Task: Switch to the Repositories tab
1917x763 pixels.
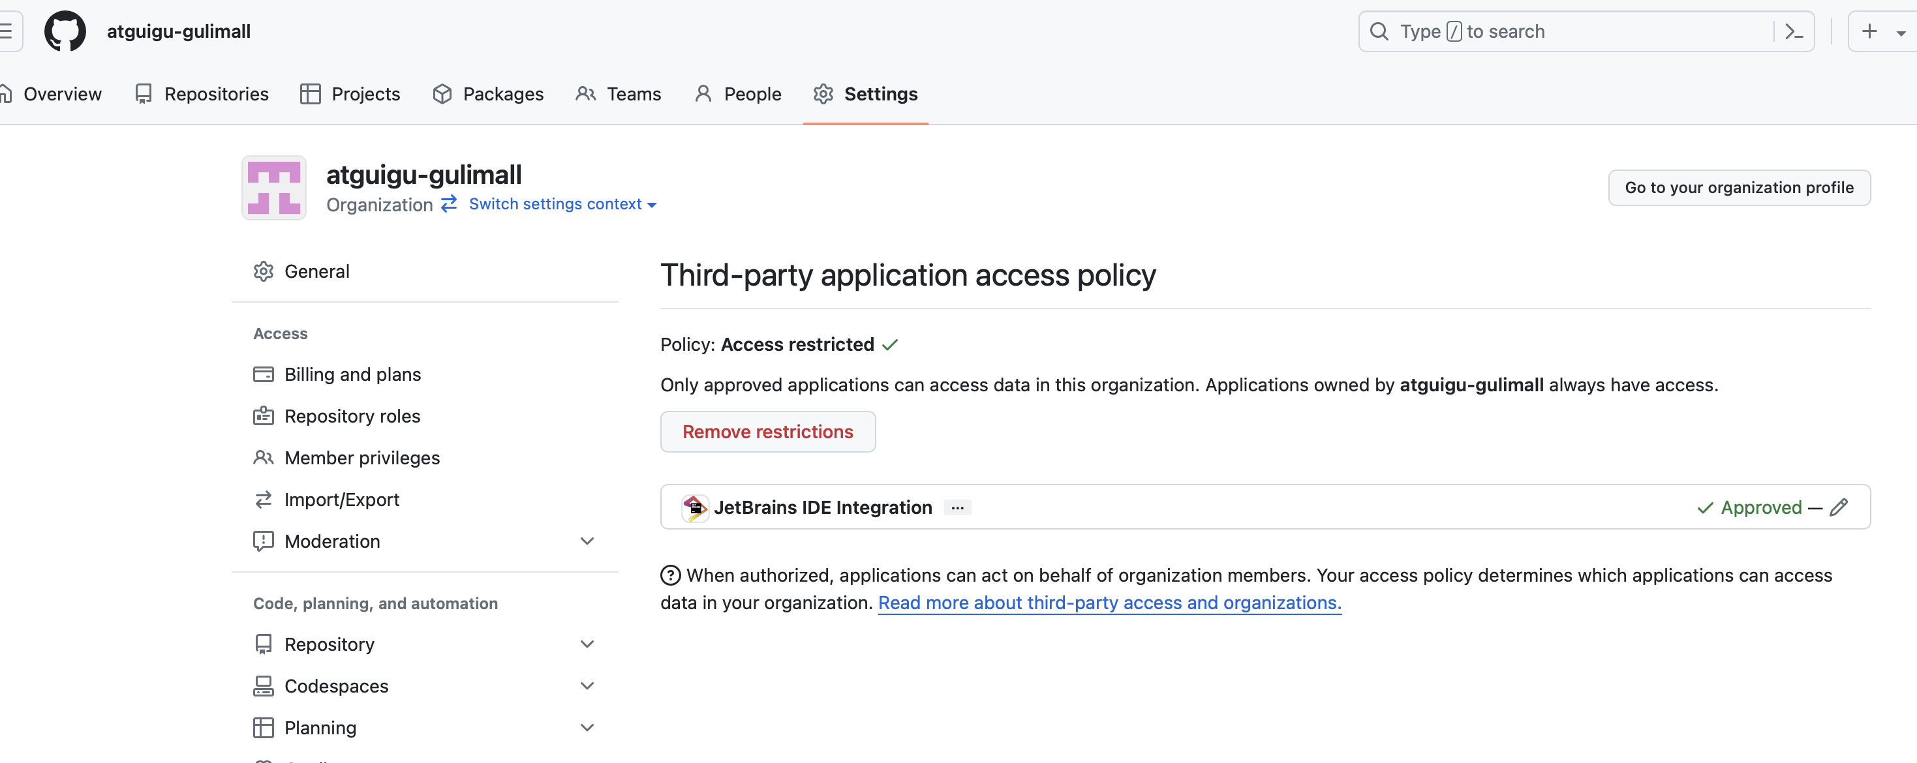Action: tap(202, 94)
